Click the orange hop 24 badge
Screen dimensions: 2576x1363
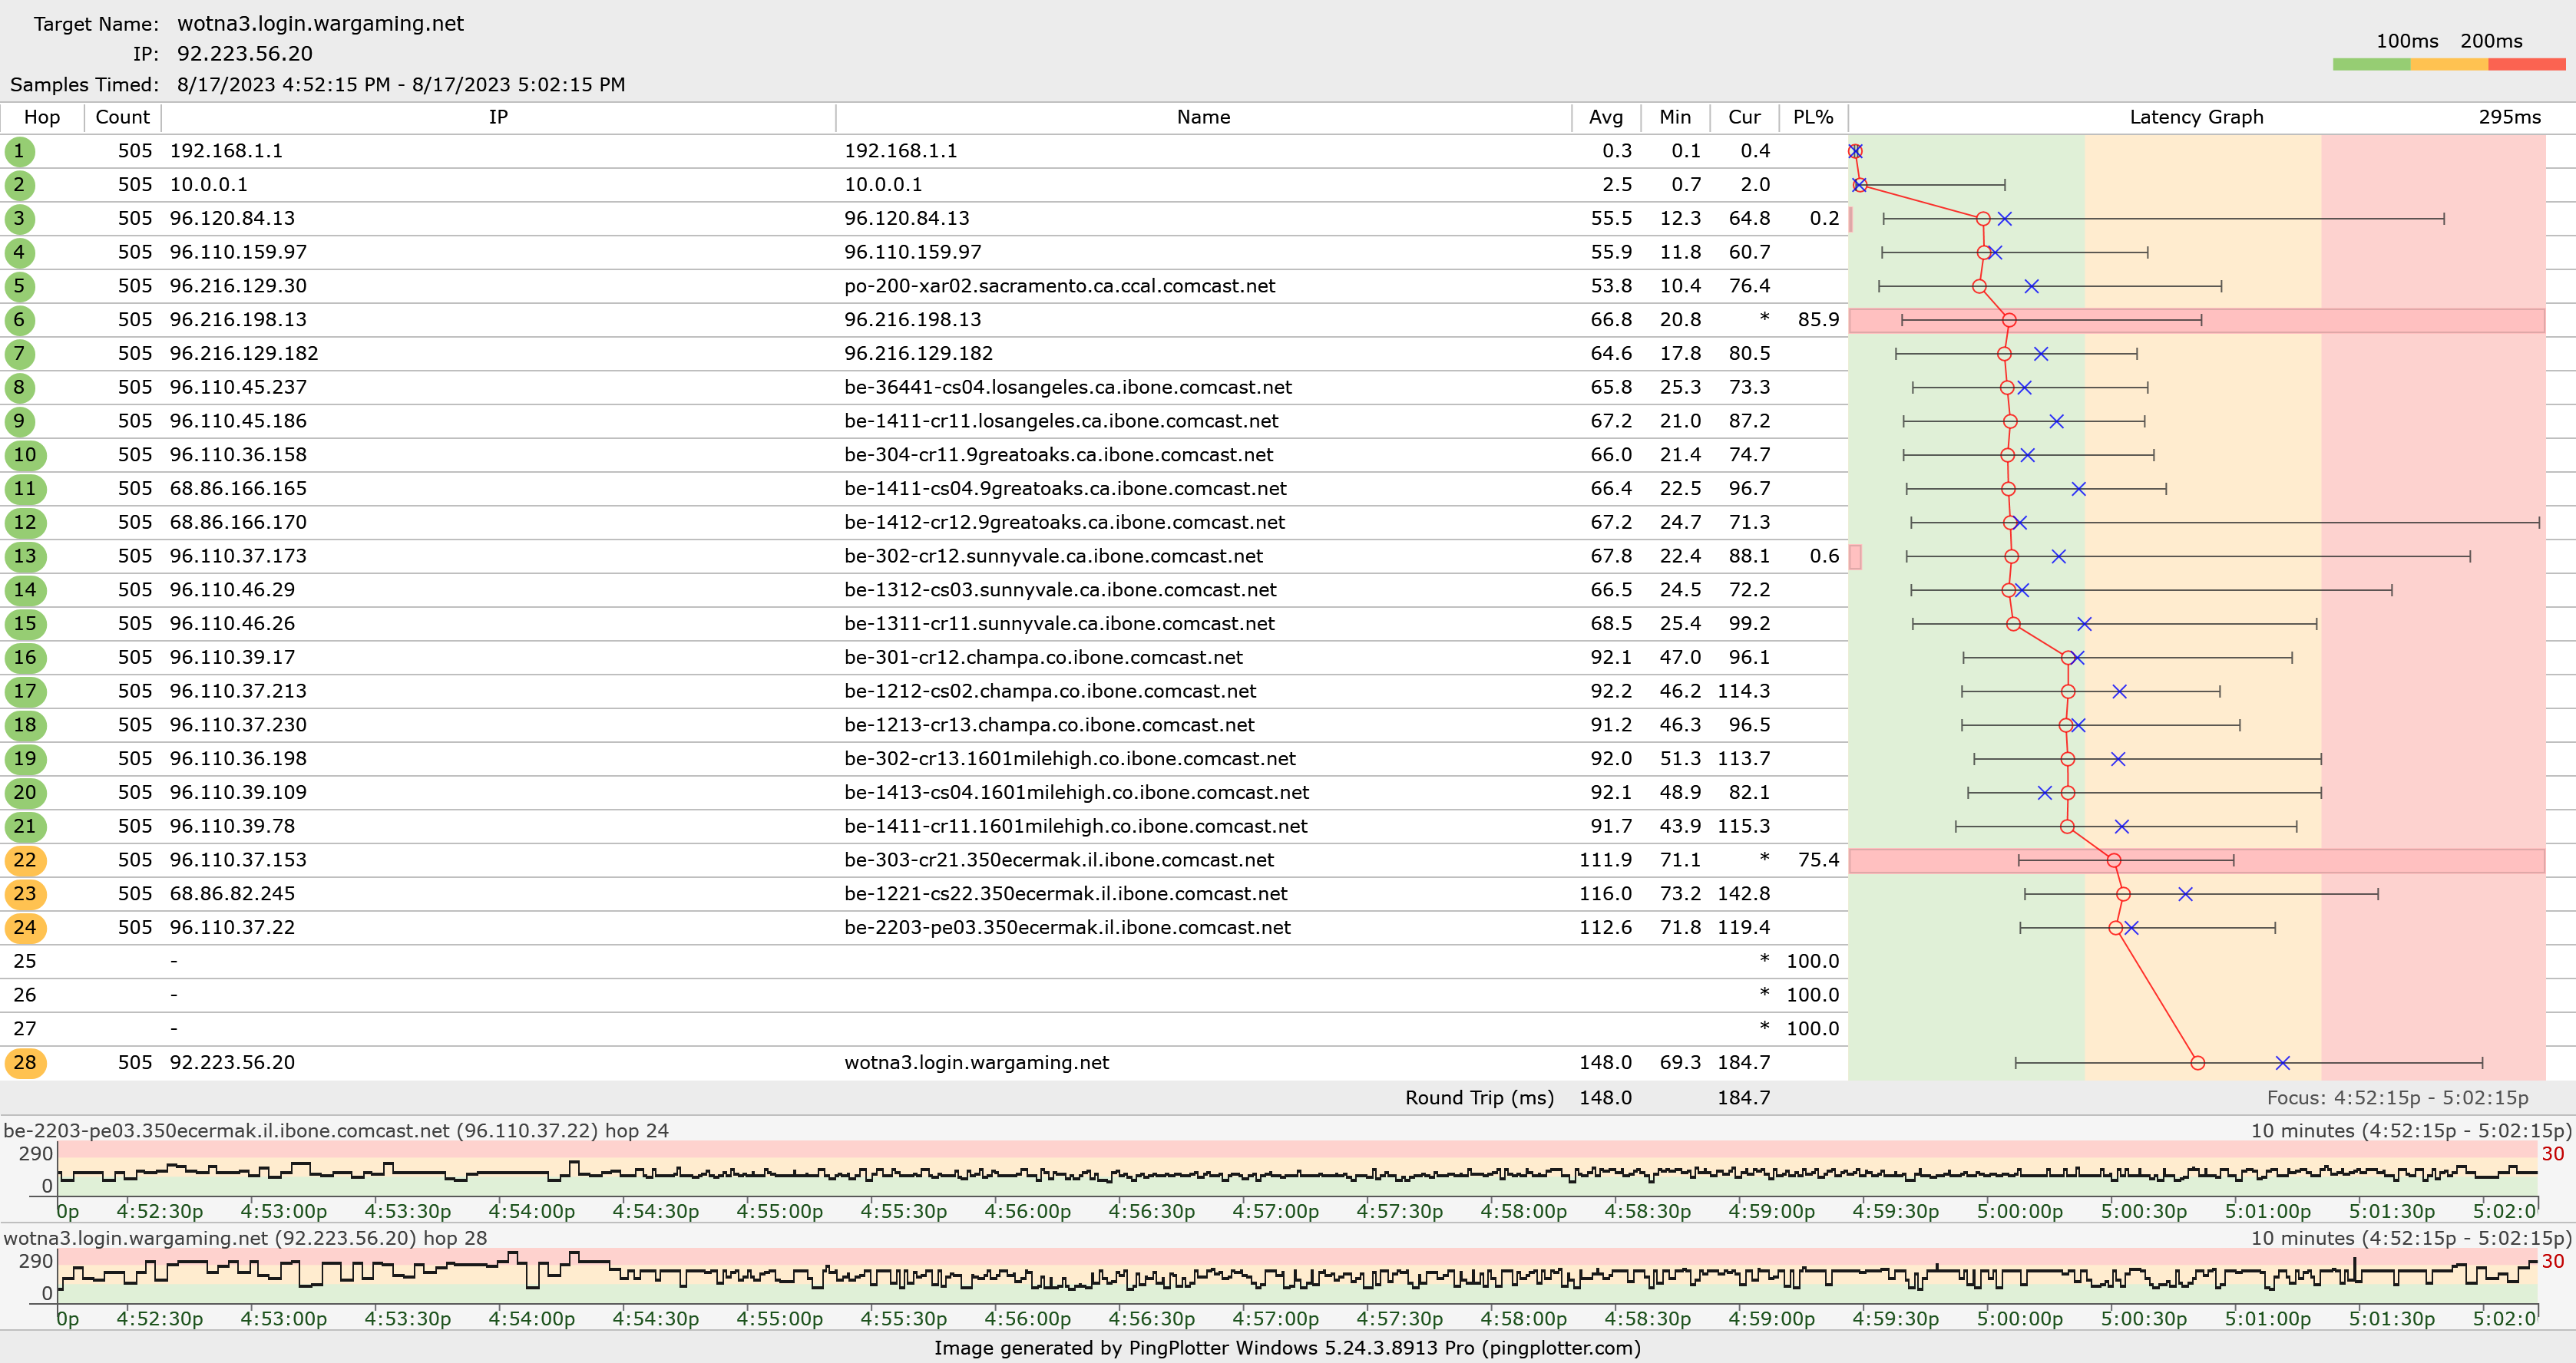(x=25, y=927)
